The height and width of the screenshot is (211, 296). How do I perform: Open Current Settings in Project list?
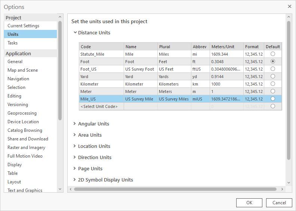click(x=30, y=26)
